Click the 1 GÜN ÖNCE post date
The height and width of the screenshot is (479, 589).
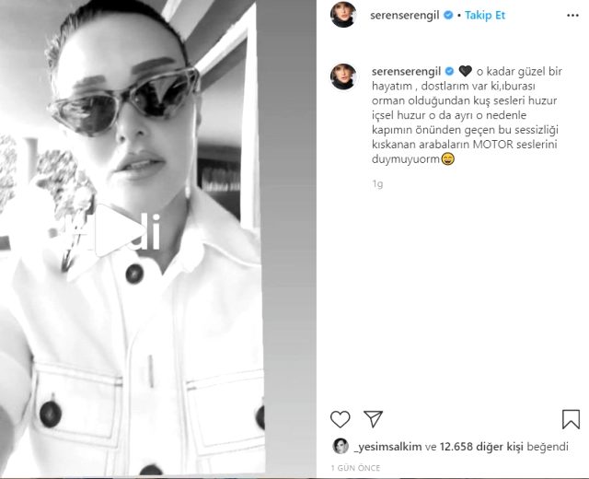(x=355, y=468)
